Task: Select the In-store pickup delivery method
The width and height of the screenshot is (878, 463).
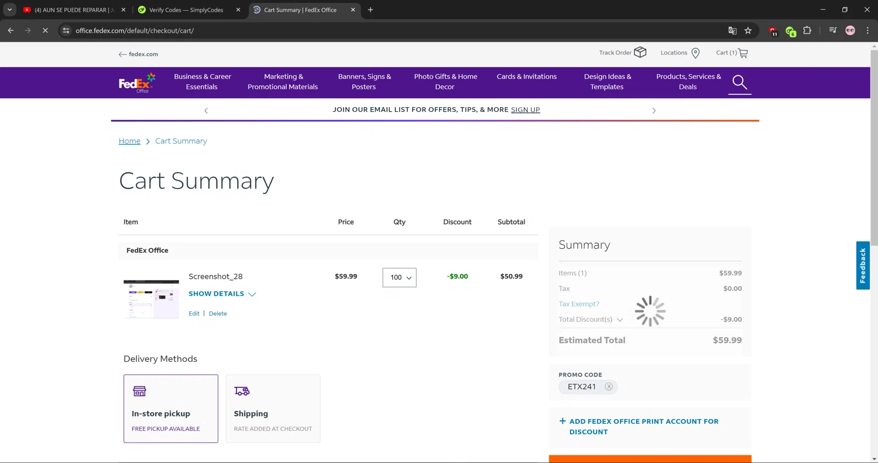Action: 171,409
